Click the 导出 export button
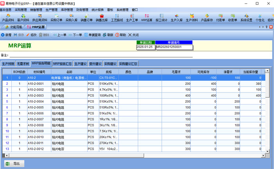 14,164
